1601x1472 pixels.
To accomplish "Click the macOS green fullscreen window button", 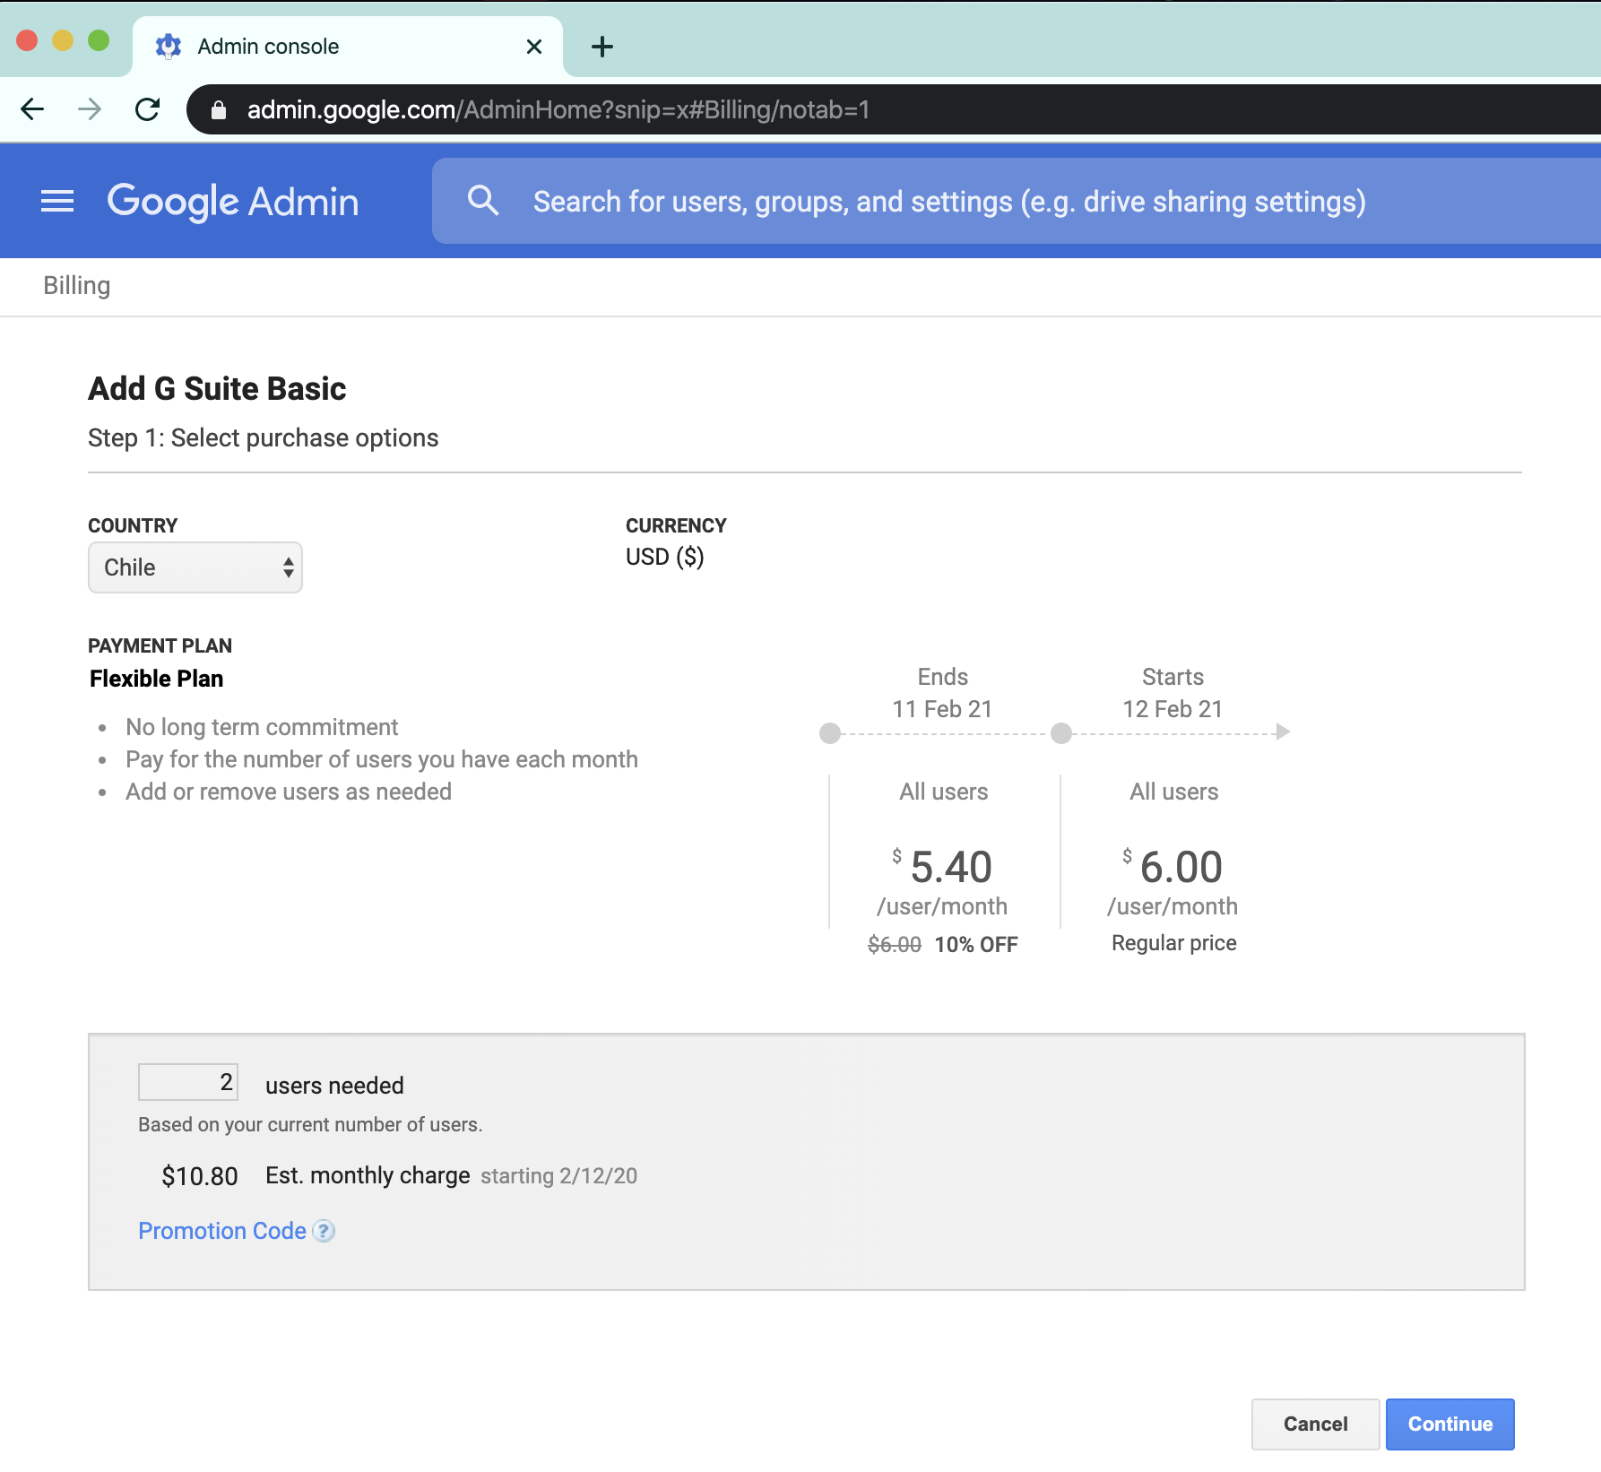I will coord(99,40).
